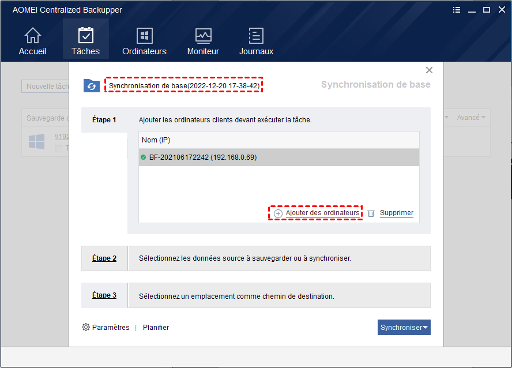The image size is (512, 368).
Task: Click the Ajouter des ordinateurs link
Action: (x=323, y=213)
